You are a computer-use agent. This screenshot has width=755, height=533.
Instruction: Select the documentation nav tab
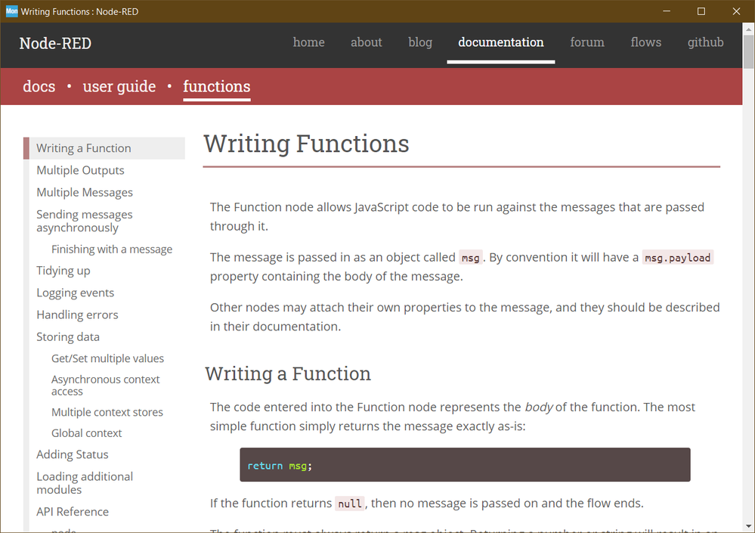(501, 42)
